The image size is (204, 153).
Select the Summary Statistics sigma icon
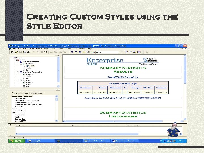pos(21,62)
